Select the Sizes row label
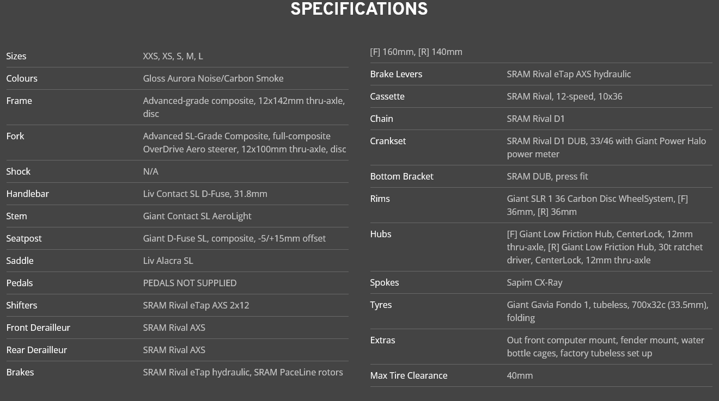 16,56
